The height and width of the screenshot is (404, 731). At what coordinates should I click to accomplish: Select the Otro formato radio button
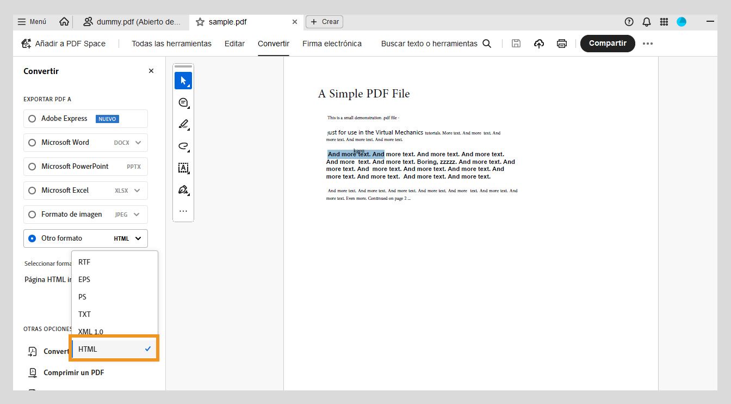[32, 238]
